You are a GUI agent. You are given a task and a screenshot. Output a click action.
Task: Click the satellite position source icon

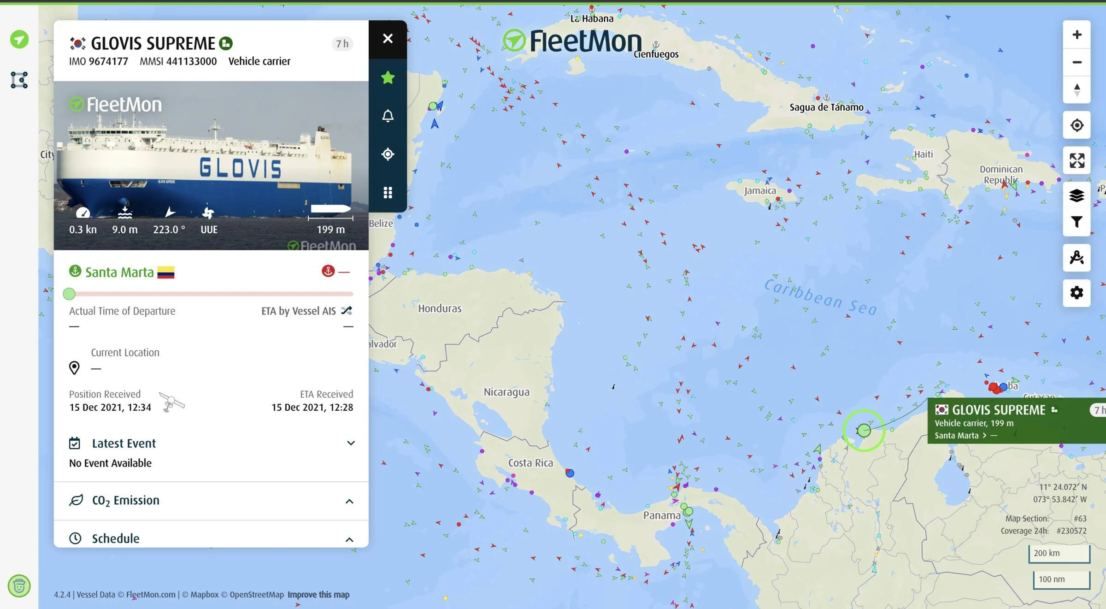(172, 402)
